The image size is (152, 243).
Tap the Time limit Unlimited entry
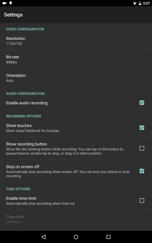coord(76,219)
